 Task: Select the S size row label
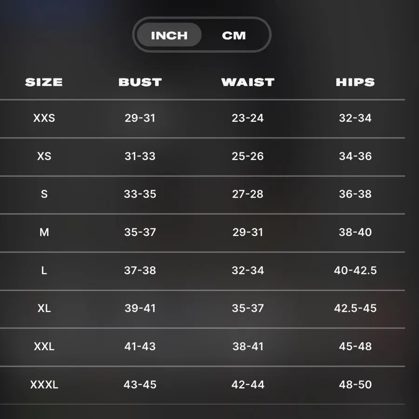(44, 194)
